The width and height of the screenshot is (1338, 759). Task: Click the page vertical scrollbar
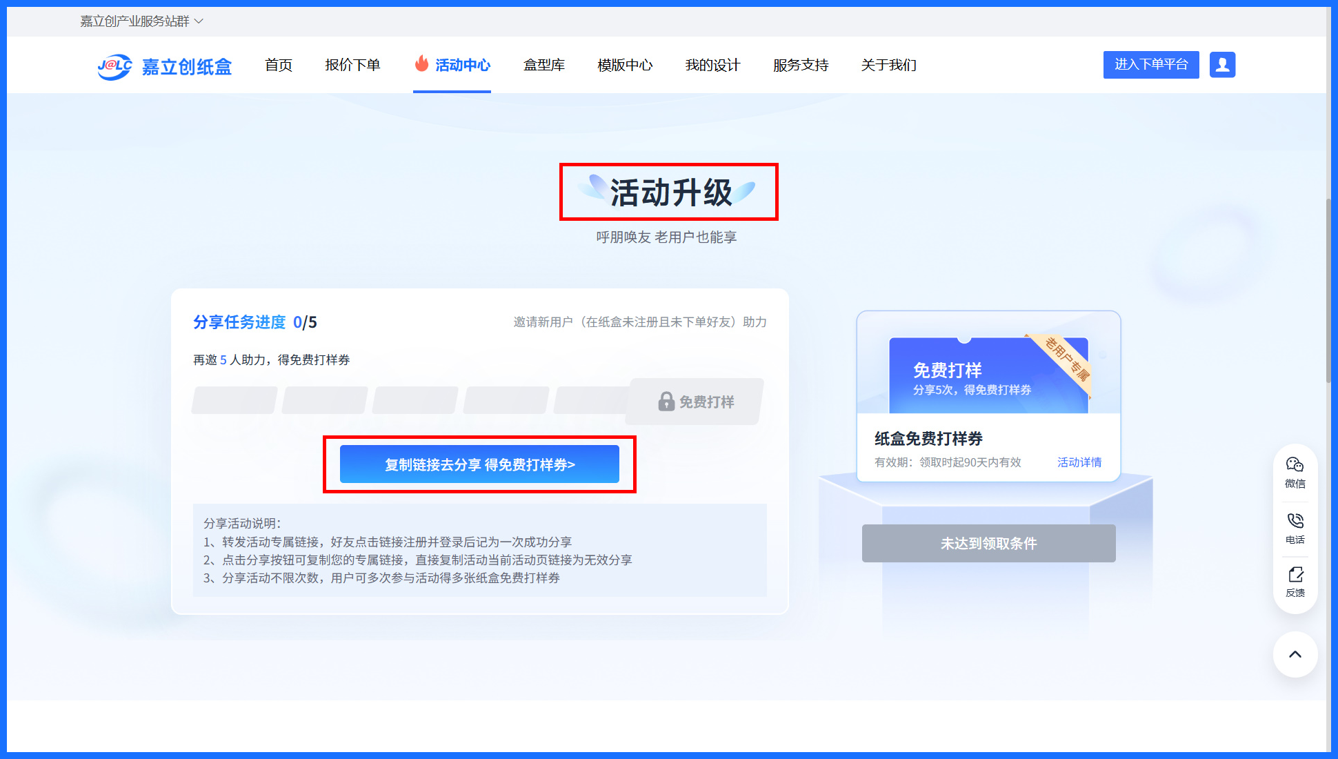1328,290
